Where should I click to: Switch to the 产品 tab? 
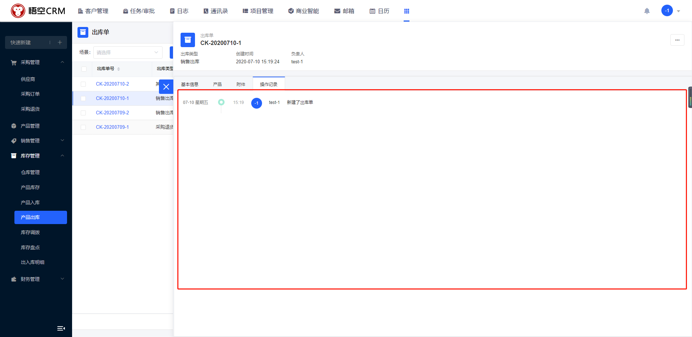[x=217, y=84]
